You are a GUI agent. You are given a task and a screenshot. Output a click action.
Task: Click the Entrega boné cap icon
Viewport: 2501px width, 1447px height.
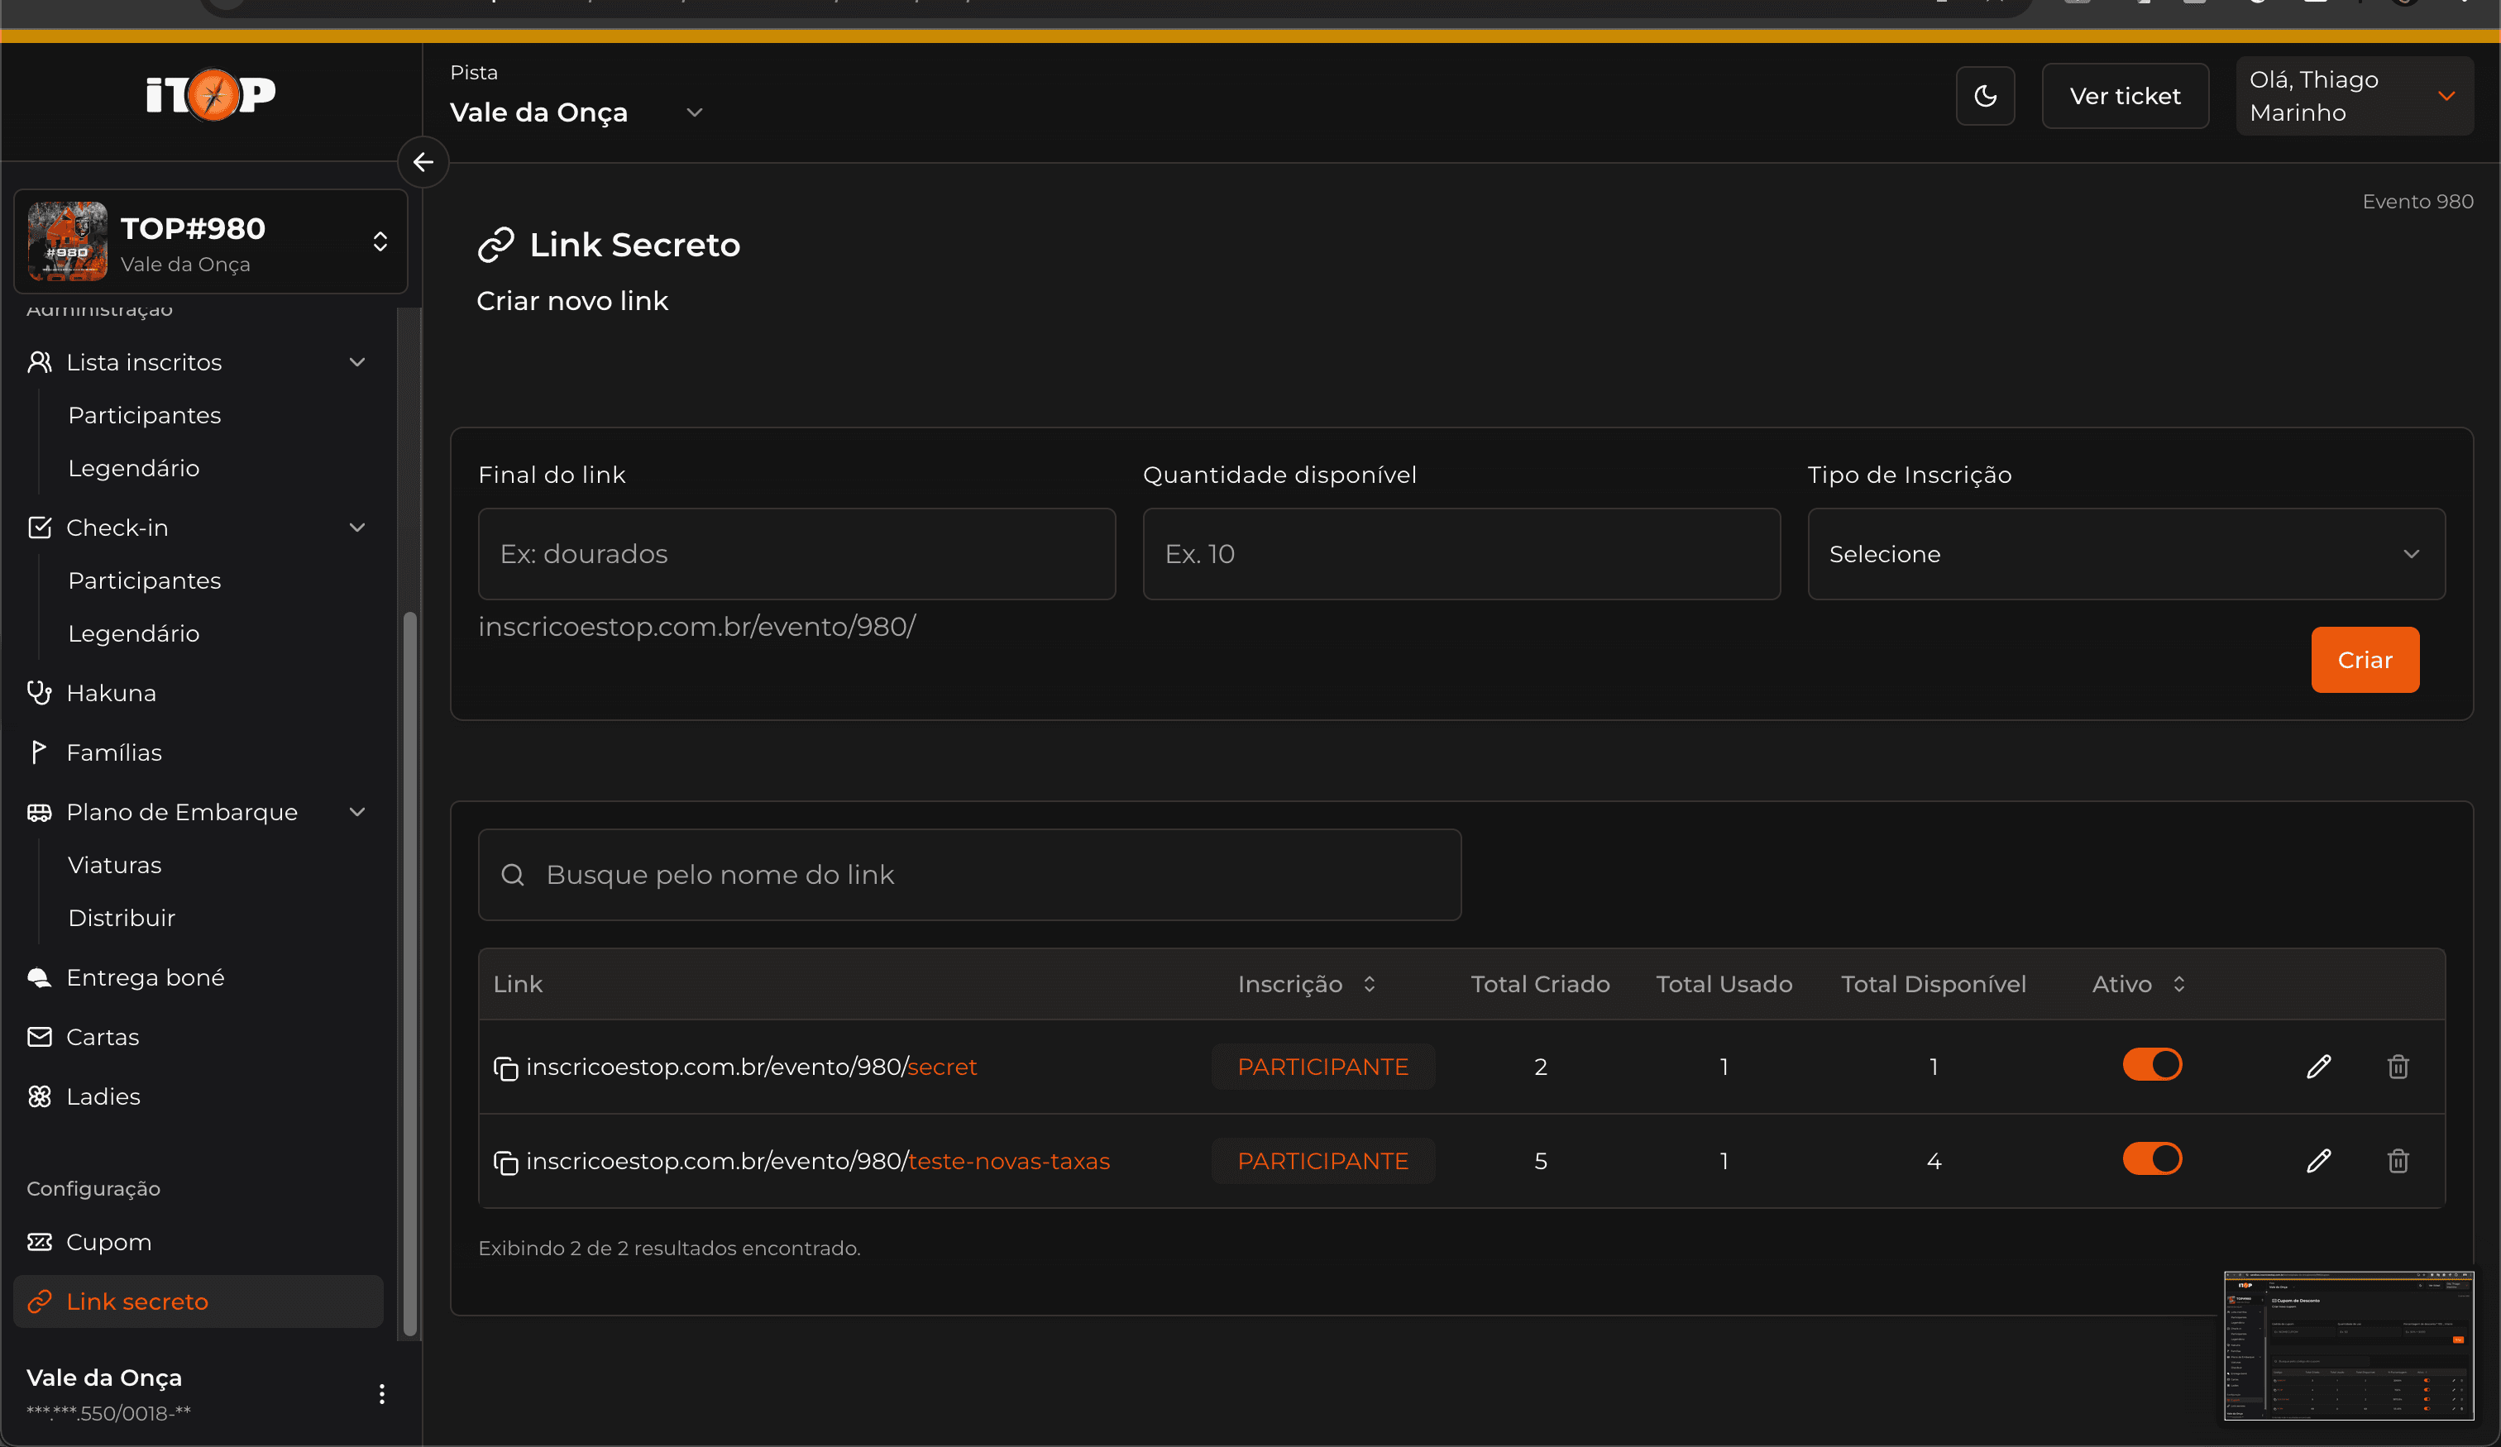[40, 977]
